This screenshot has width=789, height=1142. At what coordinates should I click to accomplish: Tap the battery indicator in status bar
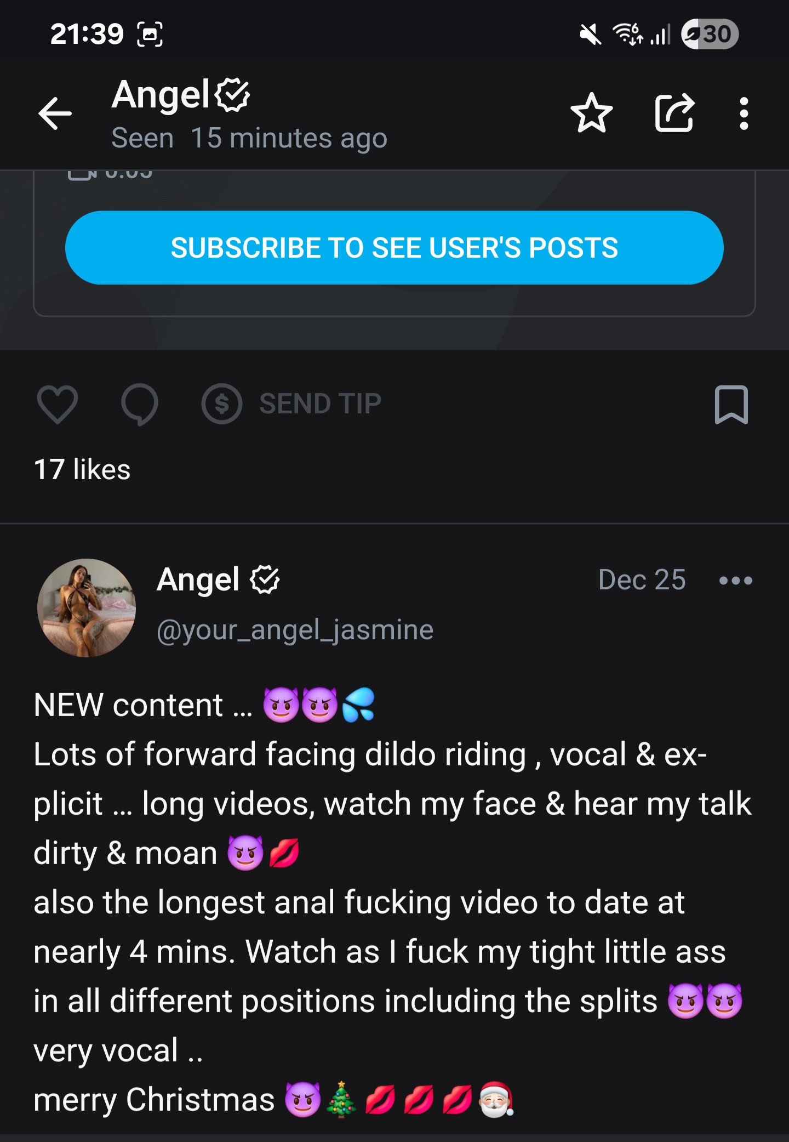pyautogui.click(x=710, y=34)
